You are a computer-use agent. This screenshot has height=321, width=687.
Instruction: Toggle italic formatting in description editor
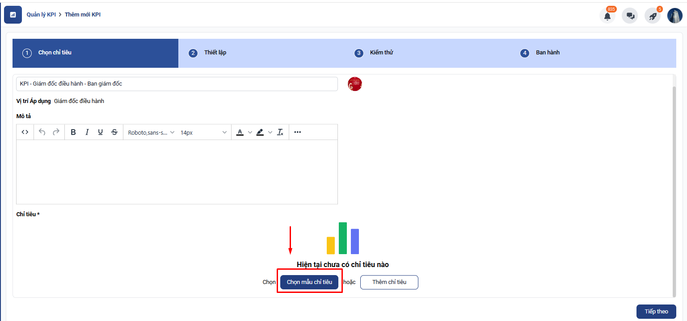click(87, 132)
